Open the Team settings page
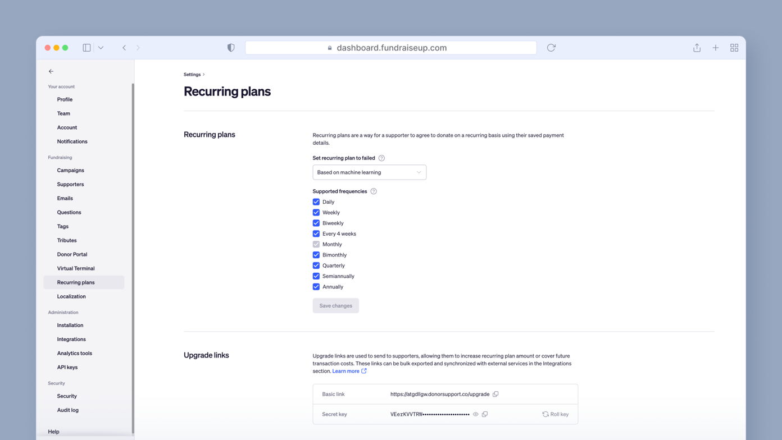The height and width of the screenshot is (440, 782). (63, 113)
